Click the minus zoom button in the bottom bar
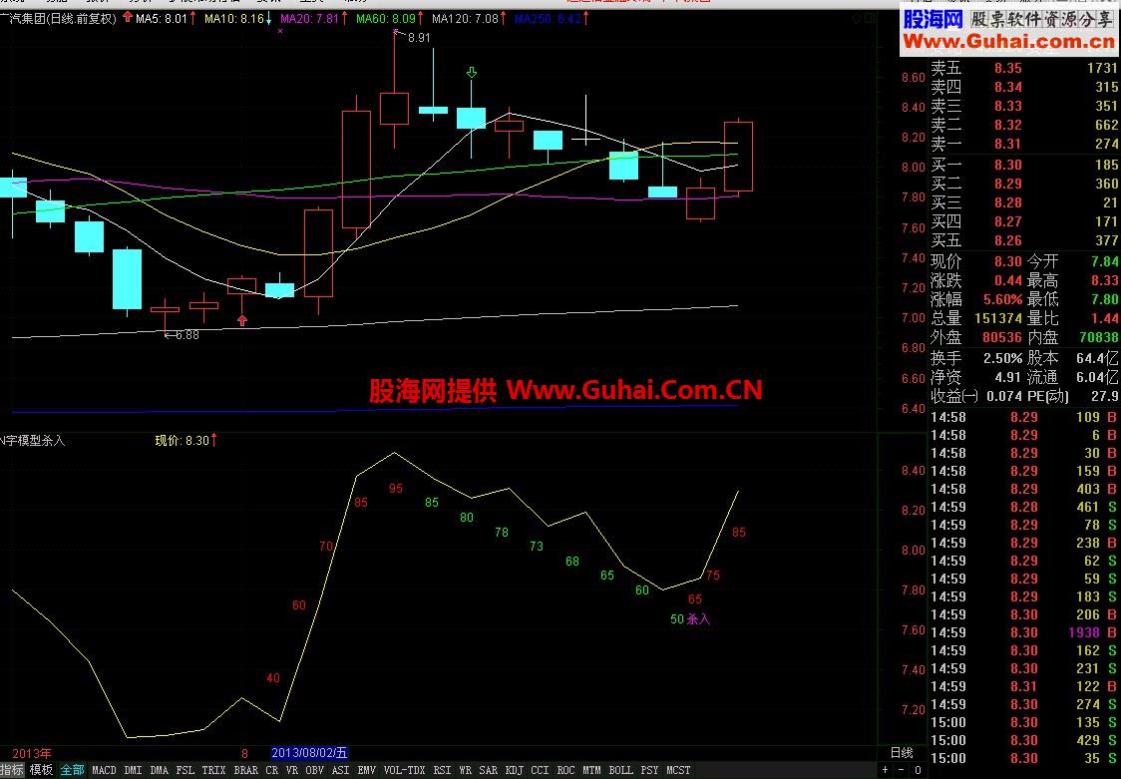 pyautogui.click(x=901, y=770)
